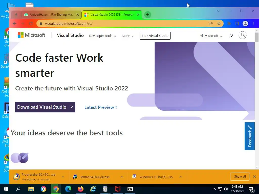259x194 pixels.
Task: Launch Internet Explorer from the taskbar
Action: click(93, 189)
